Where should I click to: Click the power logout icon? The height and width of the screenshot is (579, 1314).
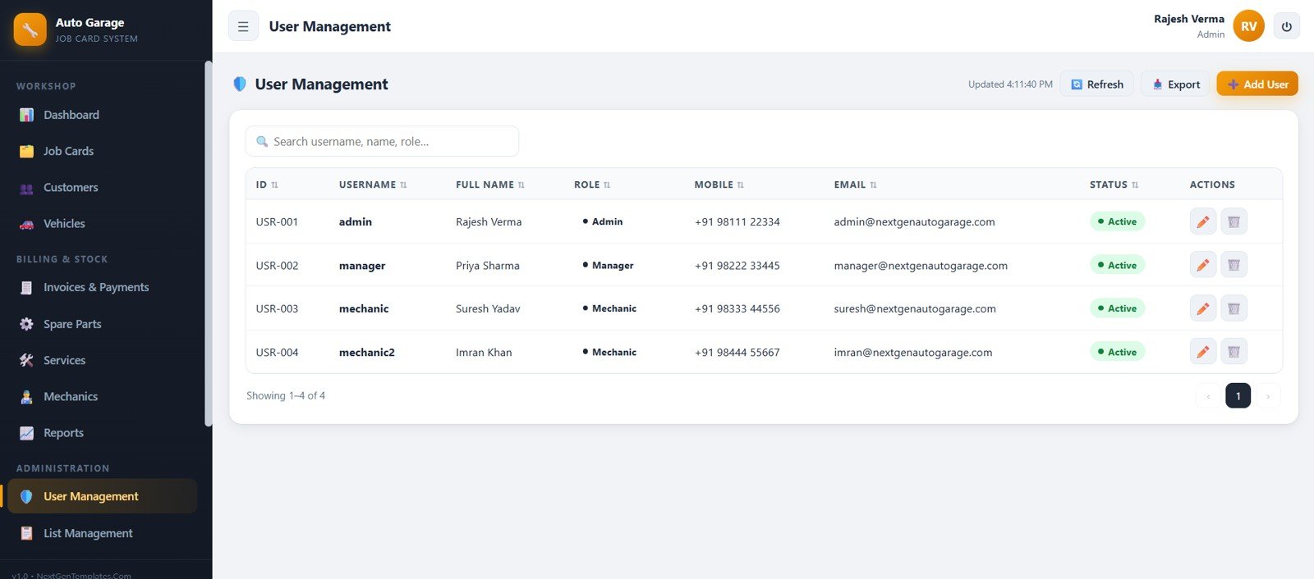[1287, 26]
